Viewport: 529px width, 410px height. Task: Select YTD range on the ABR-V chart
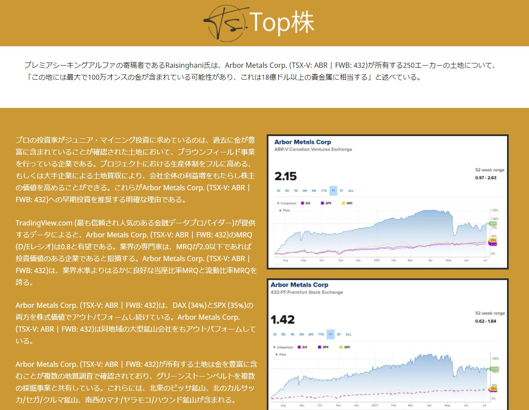[324, 191]
